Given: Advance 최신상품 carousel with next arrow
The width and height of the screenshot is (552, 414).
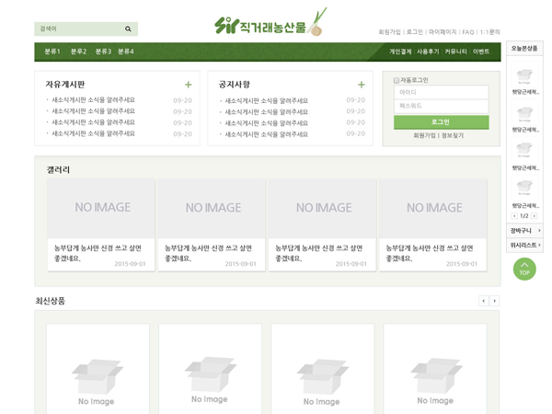Looking at the screenshot, I should (494, 301).
